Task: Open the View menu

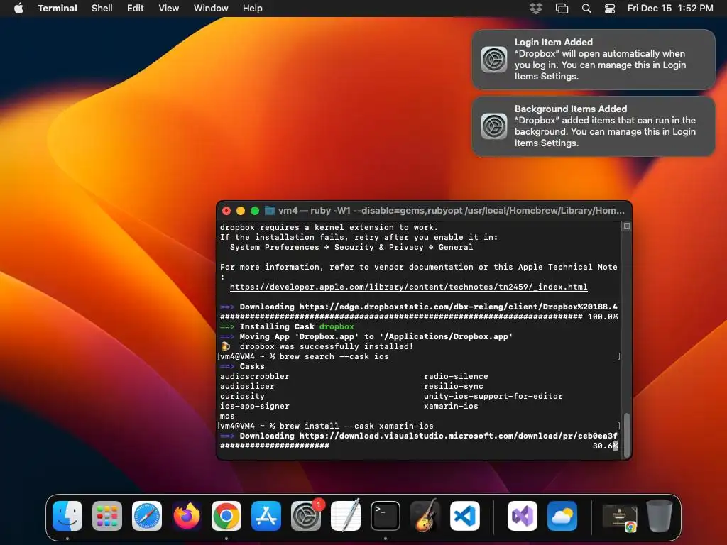Action: coord(169,9)
